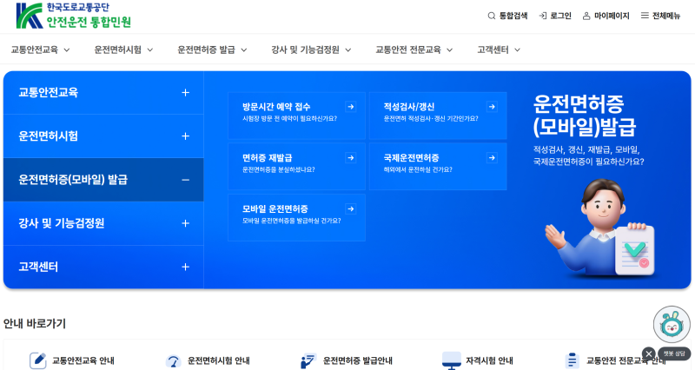Click the 로그인 login icon
695x370 pixels.
[542, 16]
